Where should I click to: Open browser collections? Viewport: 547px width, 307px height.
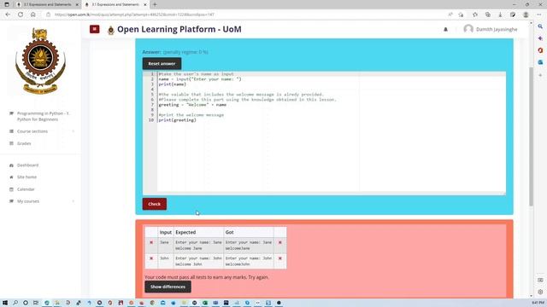[x=488, y=14]
